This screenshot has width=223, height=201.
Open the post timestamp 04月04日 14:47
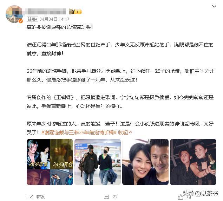(54, 19)
